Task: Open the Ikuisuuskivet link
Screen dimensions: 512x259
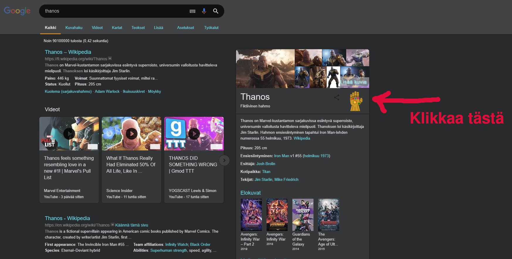Action: click(x=134, y=91)
